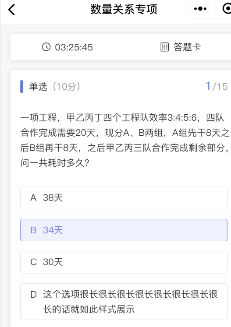
Task: Go back using the left arrow
Action: click(x=12, y=10)
